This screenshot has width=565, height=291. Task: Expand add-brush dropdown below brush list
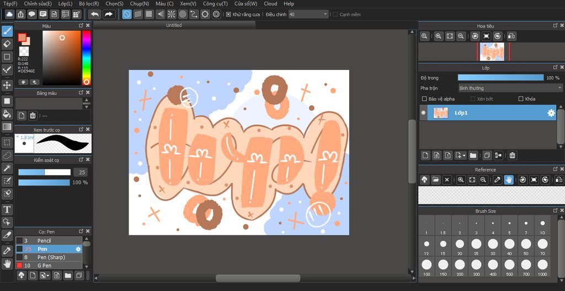[45, 276]
